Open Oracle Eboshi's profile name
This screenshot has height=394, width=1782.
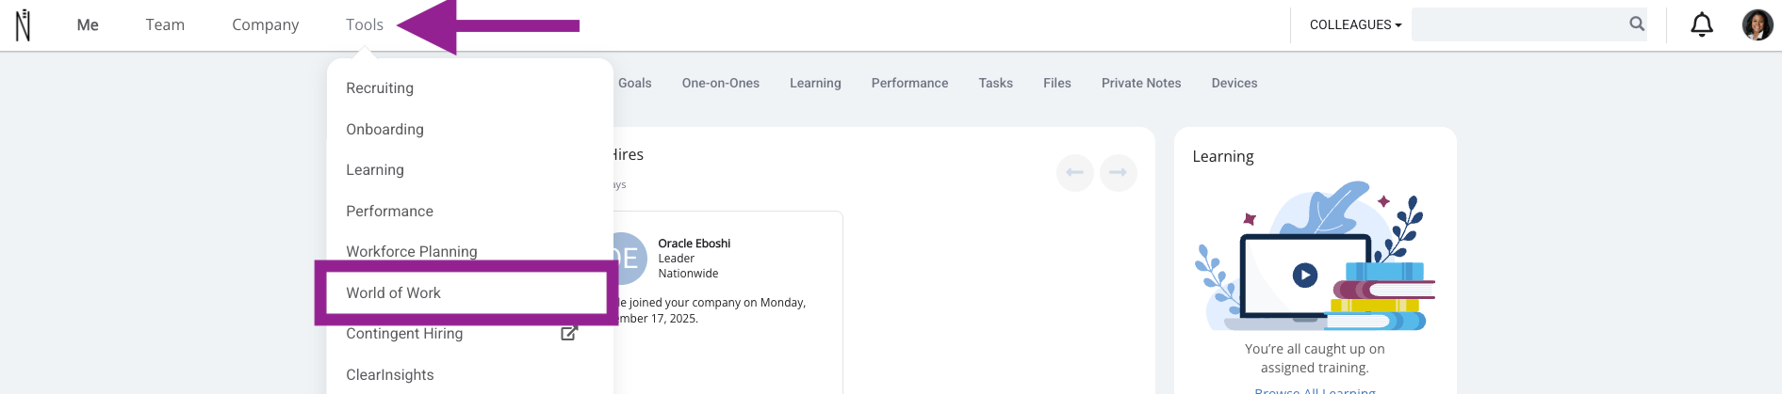pos(694,243)
